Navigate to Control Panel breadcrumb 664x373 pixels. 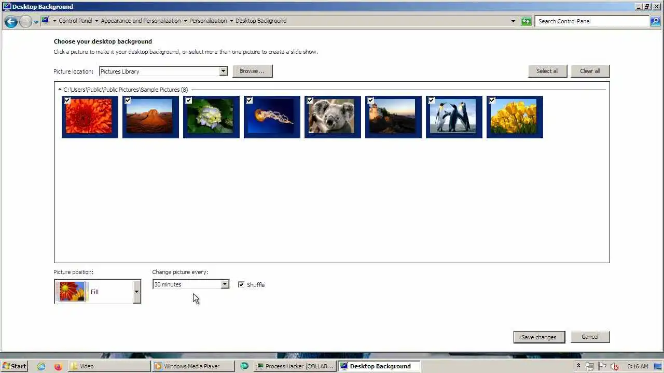pos(75,21)
